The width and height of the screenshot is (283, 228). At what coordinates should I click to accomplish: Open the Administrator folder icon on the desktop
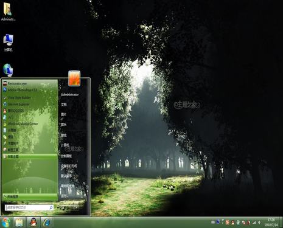pos(8,12)
